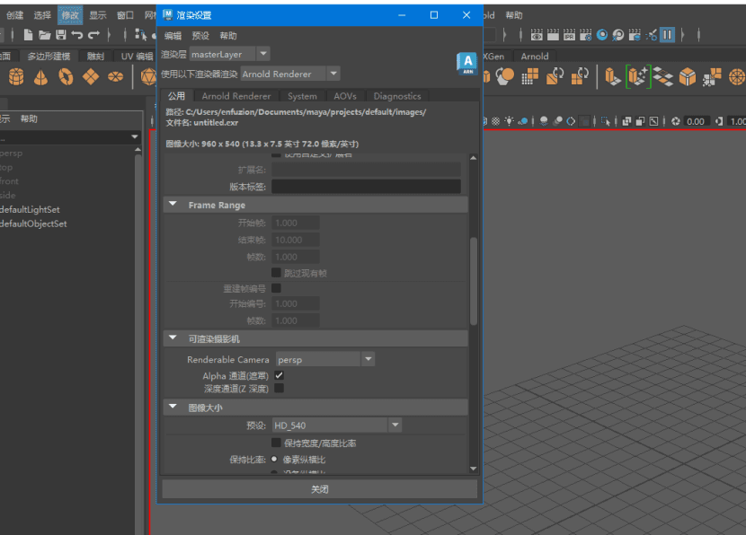
Task: Click the Extrude shelf icon
Action: pyautogui.click(x=612, y=76)
